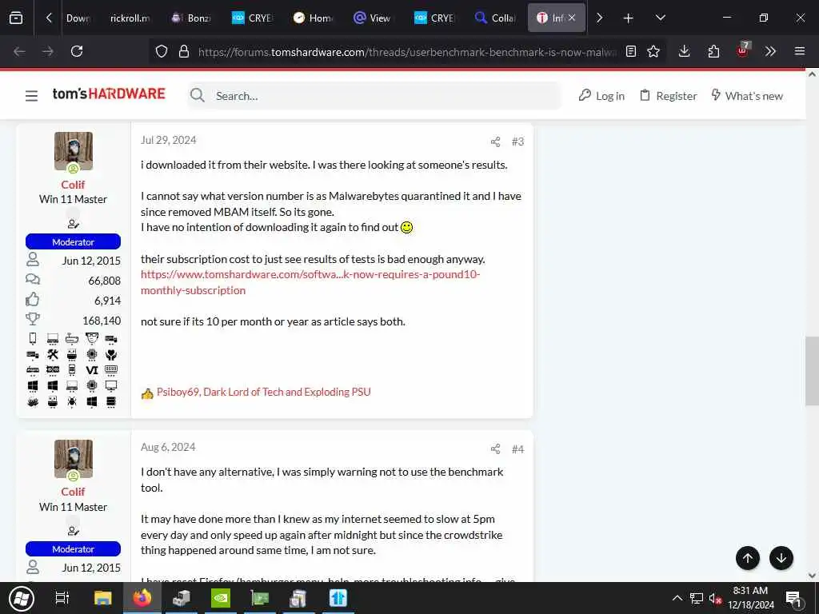This screenshot has width=819, height=614.
Task: Click the first-row badge icon under Colif stats
Action: (33, 339)
